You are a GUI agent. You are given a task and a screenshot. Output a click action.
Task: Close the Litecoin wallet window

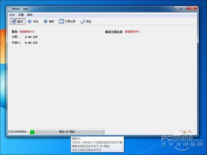[192, 8]
